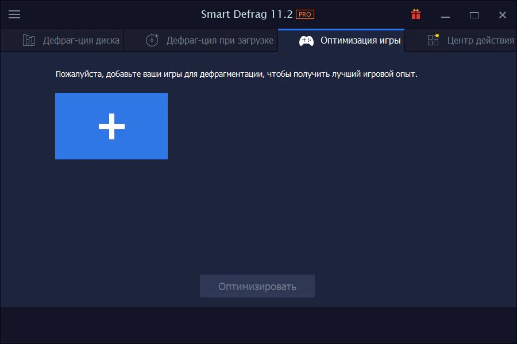Image resolution: width=517 pixels, height=344 pixels.
Task: Maximize the Smart Defrag window
Action: [474, 15]
